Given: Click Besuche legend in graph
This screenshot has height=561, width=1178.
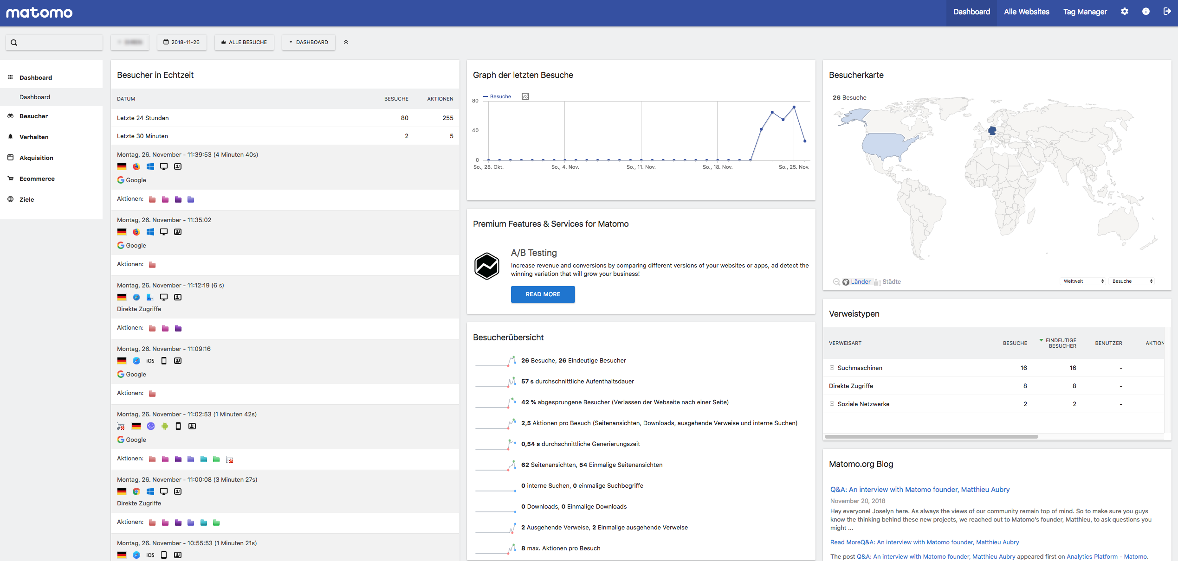Looking at the screenshot, I should pos(497,96).
